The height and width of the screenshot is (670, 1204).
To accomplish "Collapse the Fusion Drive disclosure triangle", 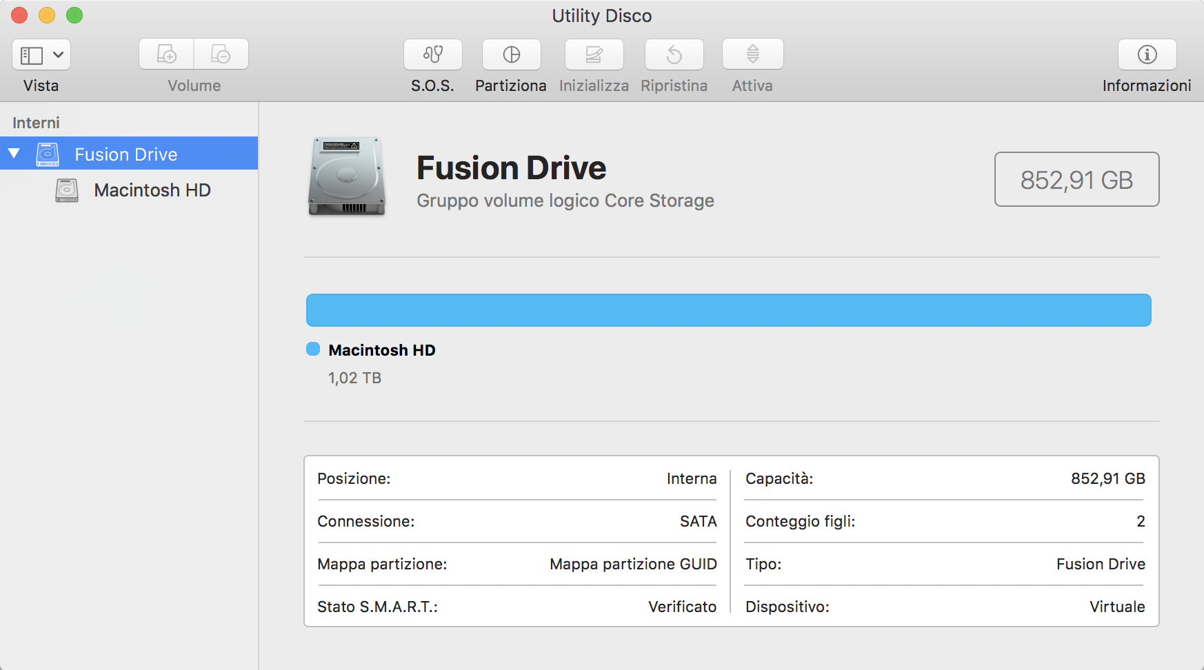I will coord(14,153).
